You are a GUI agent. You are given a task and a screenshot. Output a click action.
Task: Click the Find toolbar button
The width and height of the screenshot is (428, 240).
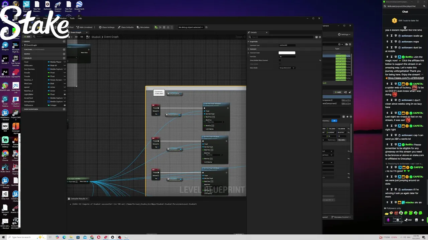[x=70, y=27]
